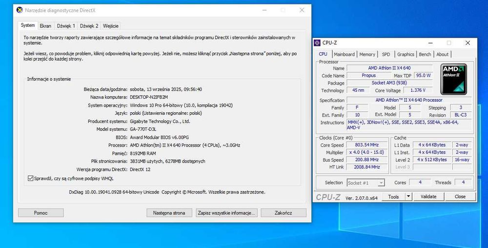Click the Ver. 2.07.0.x64 version label
This screenshot has height=248, width=488.
361,198
